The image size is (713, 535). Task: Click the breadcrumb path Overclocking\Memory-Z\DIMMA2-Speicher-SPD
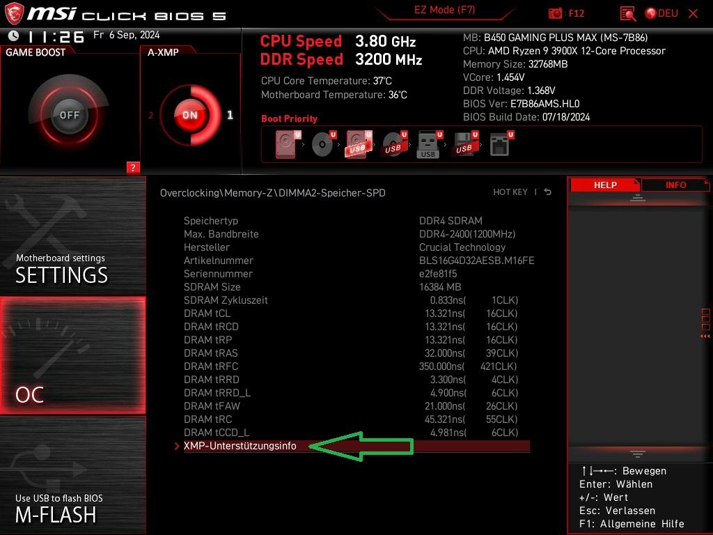pos(273,193)
